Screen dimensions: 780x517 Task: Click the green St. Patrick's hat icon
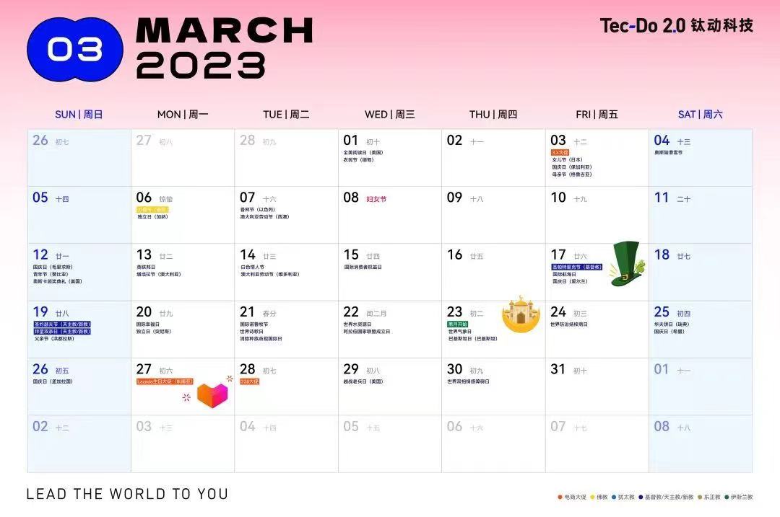coord(628,264)
